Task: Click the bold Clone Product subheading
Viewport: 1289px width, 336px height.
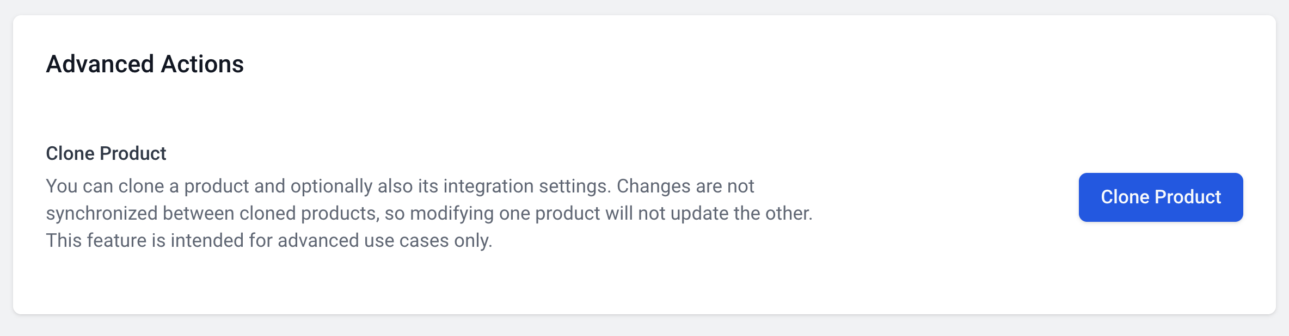Action: click(106, 153)
